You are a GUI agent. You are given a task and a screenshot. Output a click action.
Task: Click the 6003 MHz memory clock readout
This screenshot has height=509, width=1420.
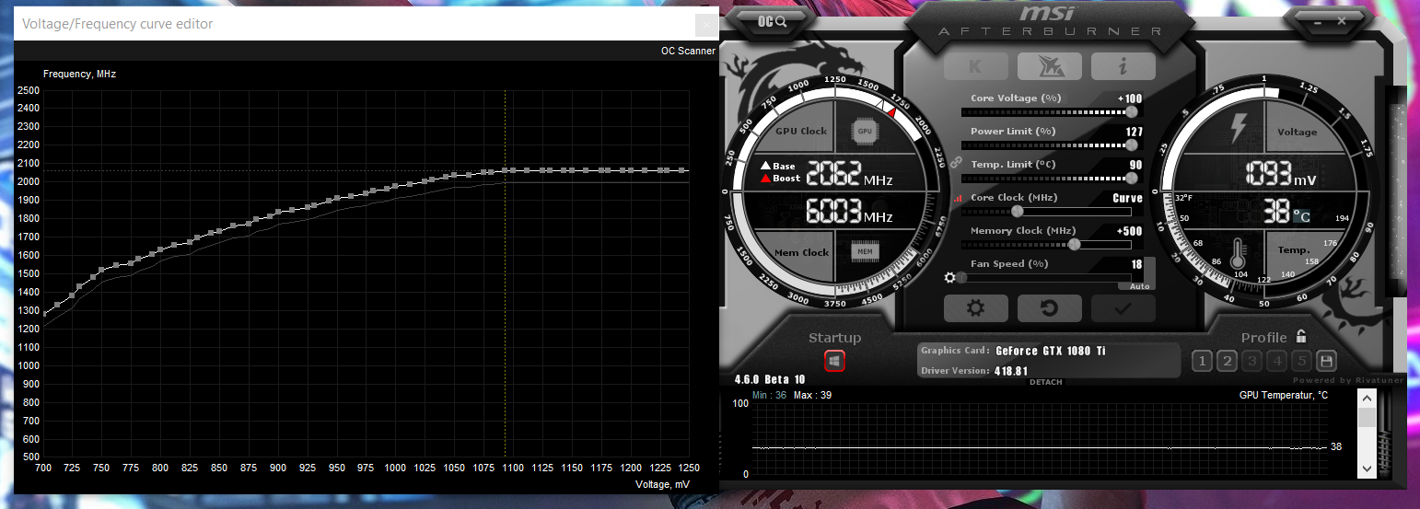click(x=849, y=212)
